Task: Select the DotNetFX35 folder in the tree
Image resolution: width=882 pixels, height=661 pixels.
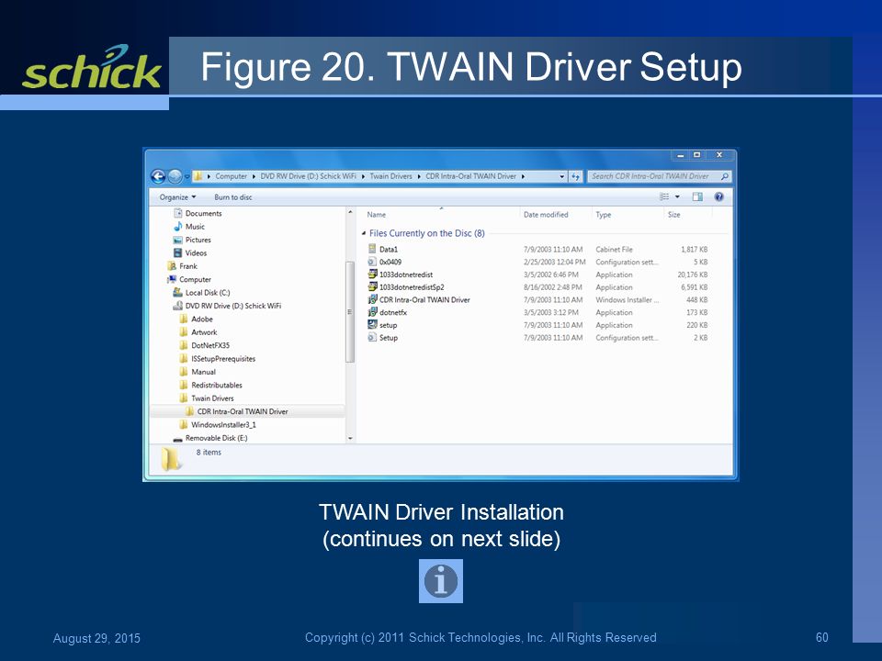Action: [210, 346]
